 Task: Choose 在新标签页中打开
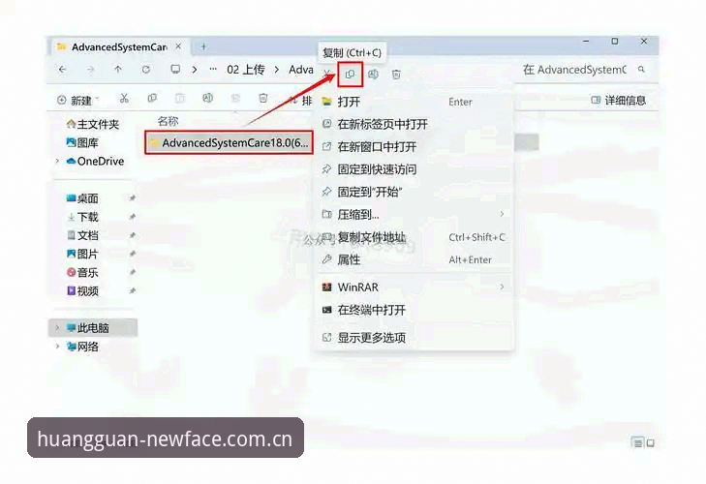point(414,124)
